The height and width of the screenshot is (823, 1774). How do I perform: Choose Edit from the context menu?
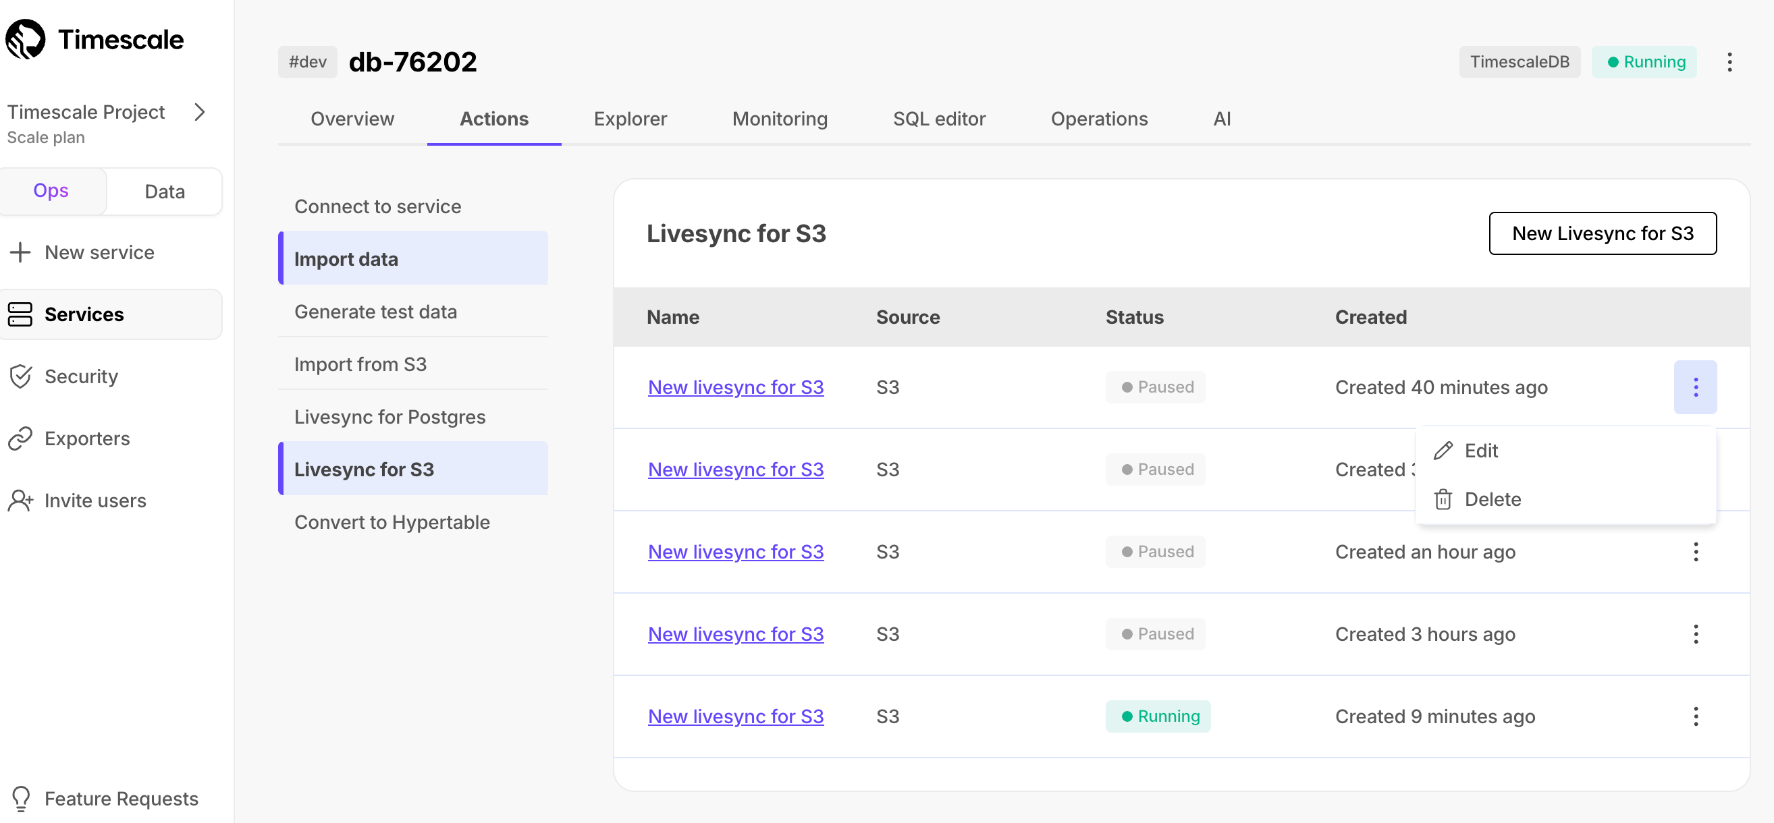(x=1565, y=451)
